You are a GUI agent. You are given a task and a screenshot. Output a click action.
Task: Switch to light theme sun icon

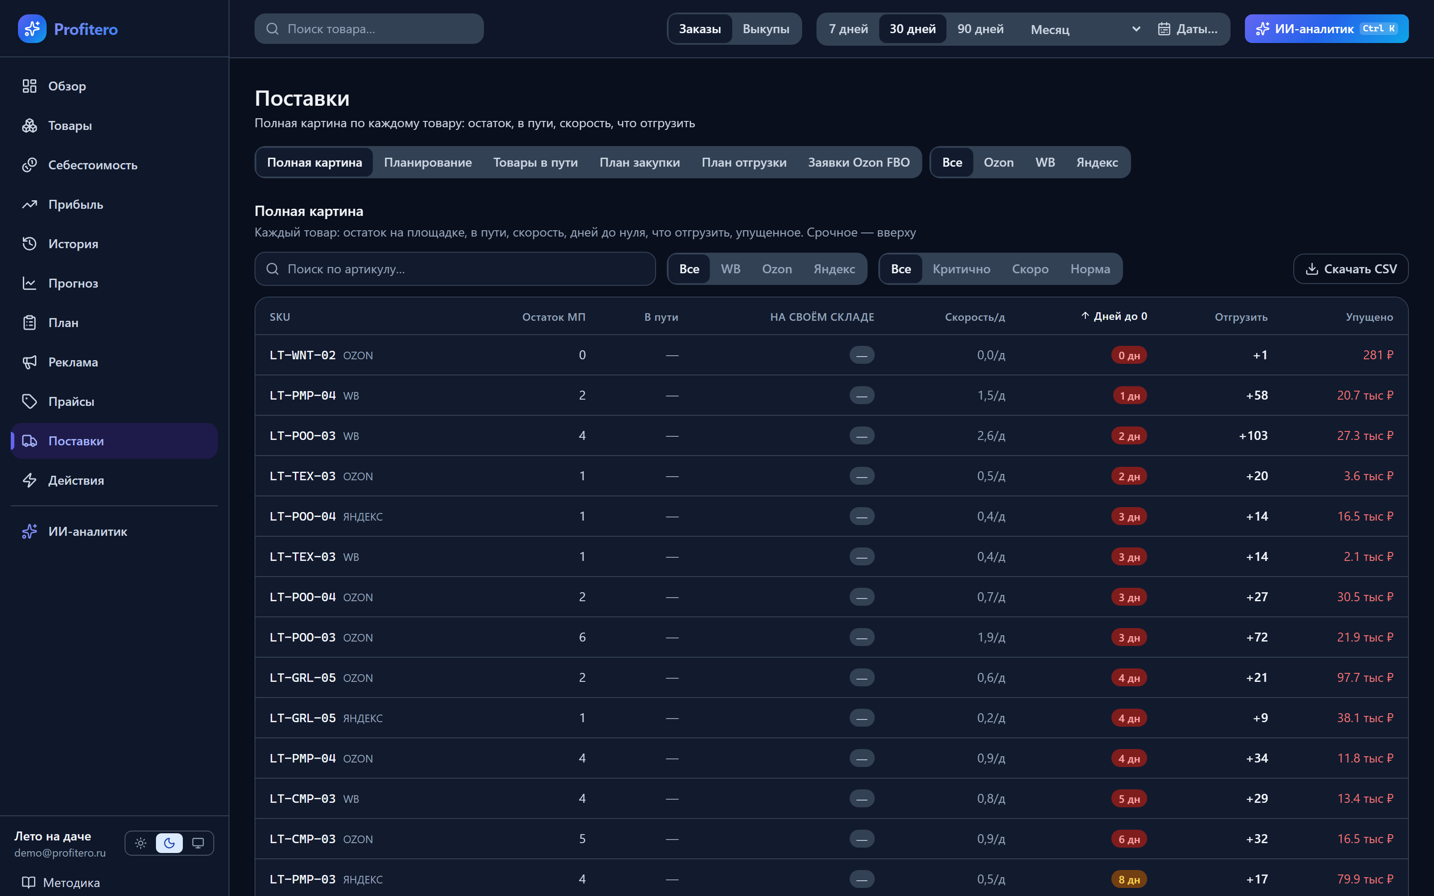[140, 843]
